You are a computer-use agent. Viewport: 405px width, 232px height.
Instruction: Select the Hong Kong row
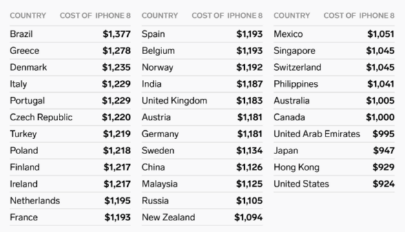(334, 168)
